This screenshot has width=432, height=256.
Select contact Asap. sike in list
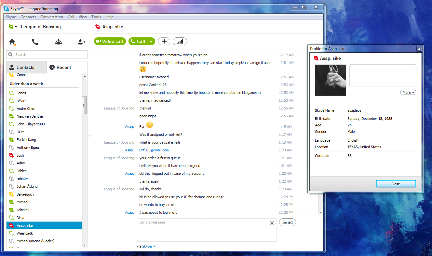coord(44,225)
